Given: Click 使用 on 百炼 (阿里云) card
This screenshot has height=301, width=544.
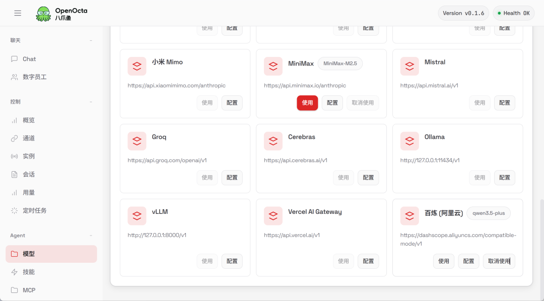Looking at the screenshot, I should [444, 261].
